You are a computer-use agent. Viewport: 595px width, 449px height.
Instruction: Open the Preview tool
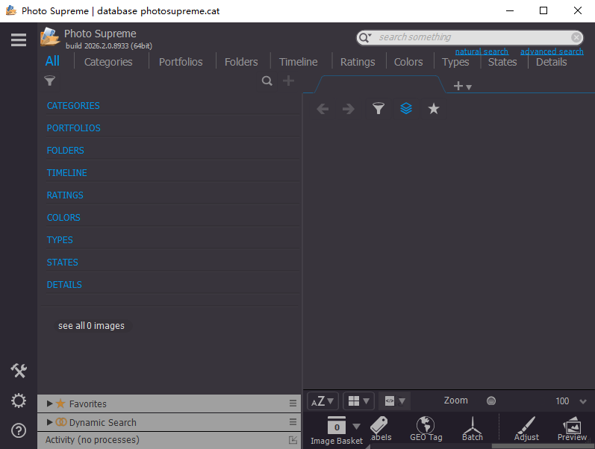point(573,429)
